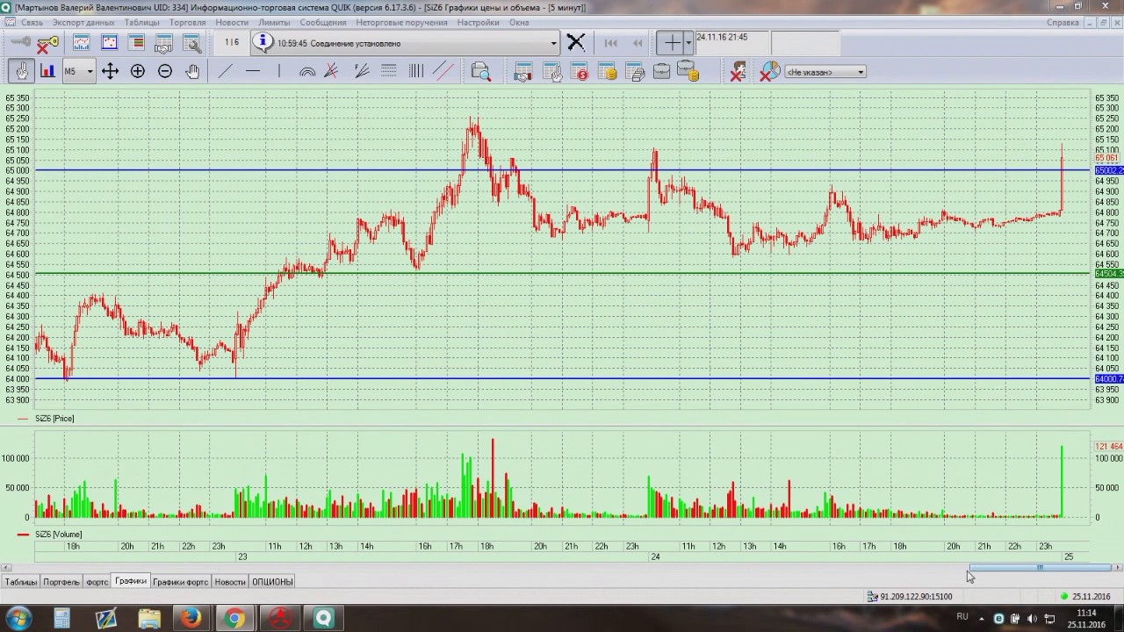Switch to the ОПЦИОНЫ bottom tab

click(x=272, y=582)
